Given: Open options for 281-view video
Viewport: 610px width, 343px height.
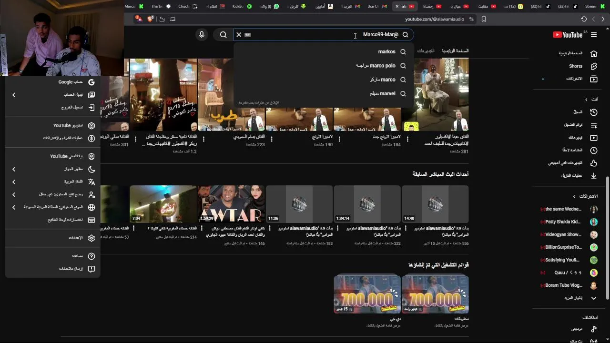Looking at the screenshot, I should tap(407, 139).
